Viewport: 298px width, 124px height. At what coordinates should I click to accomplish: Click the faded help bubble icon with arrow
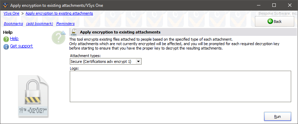[x=59, y=38]
